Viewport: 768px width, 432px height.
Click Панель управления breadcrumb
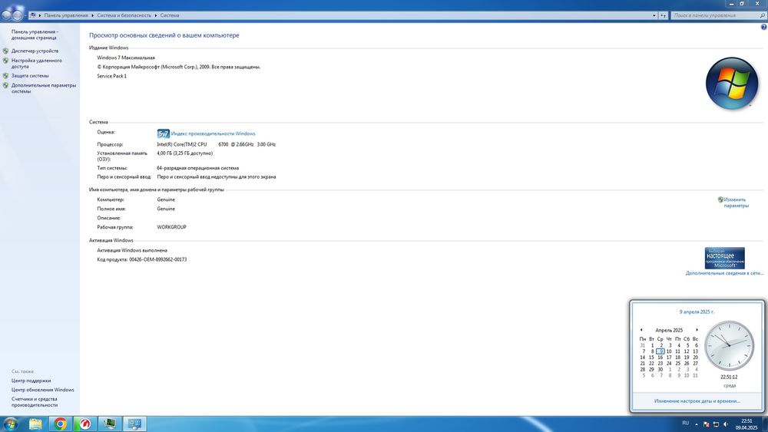(66, 15)
